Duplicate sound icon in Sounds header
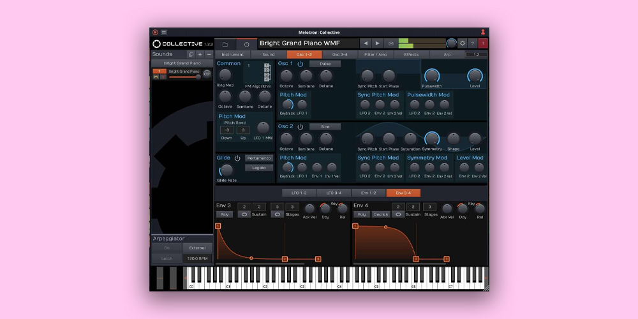This screenshot has width=638, height=319. click(191, 54)
